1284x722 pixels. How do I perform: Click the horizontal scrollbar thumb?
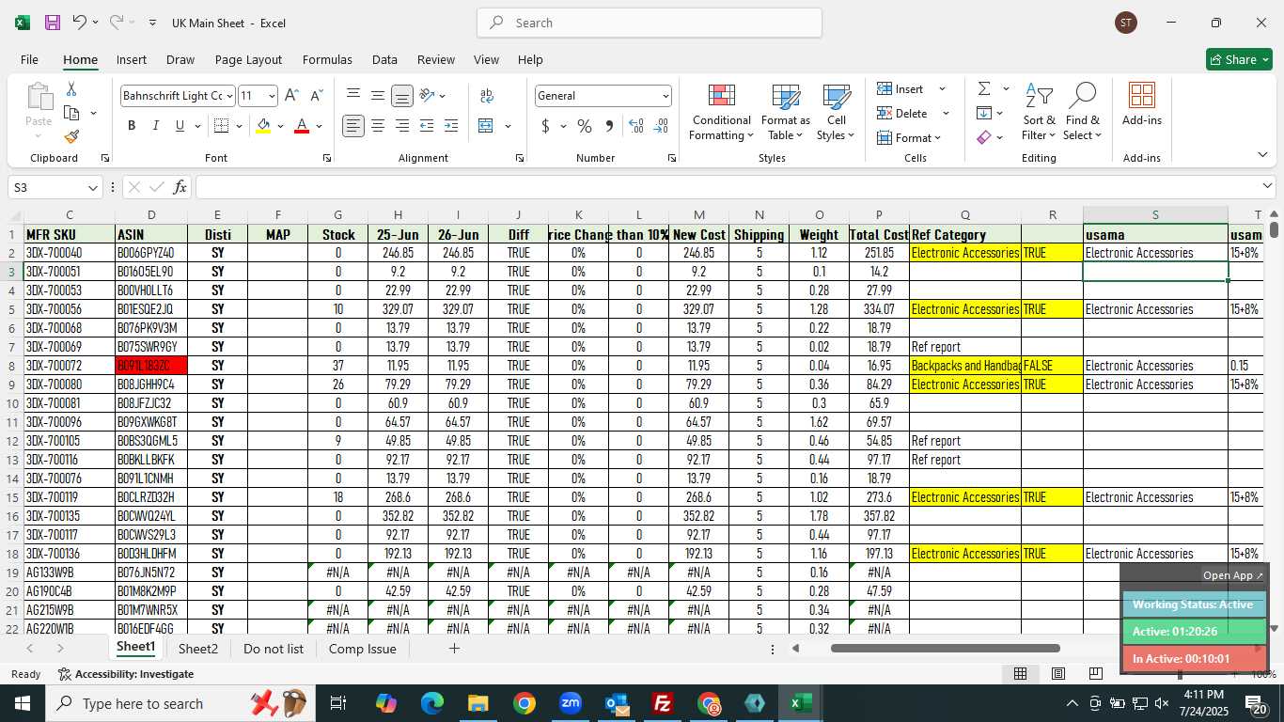click(x=946, y=648)
